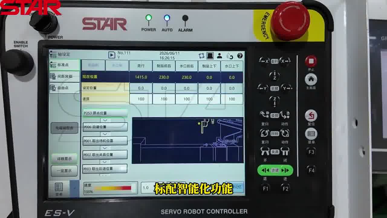Tap the 菜单 menu icon on screen
Image resolution: width=387 pixels, height=218 pixels.
[59, 188]
